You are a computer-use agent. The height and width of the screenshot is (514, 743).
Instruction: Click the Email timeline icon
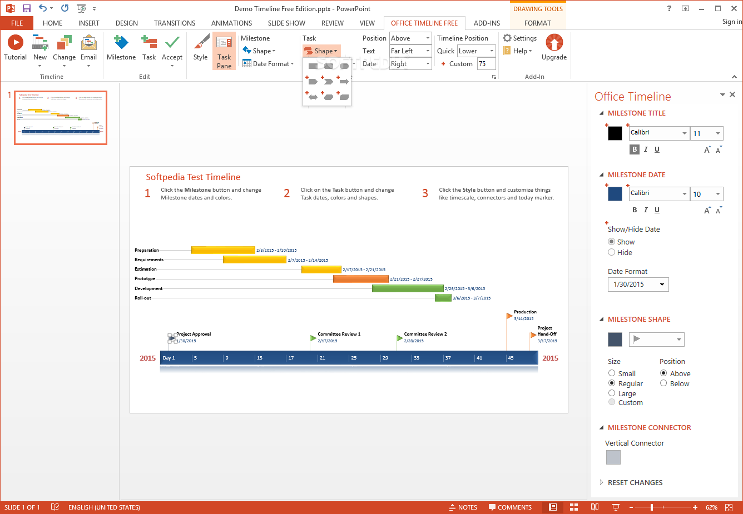(x=89, y=42)
